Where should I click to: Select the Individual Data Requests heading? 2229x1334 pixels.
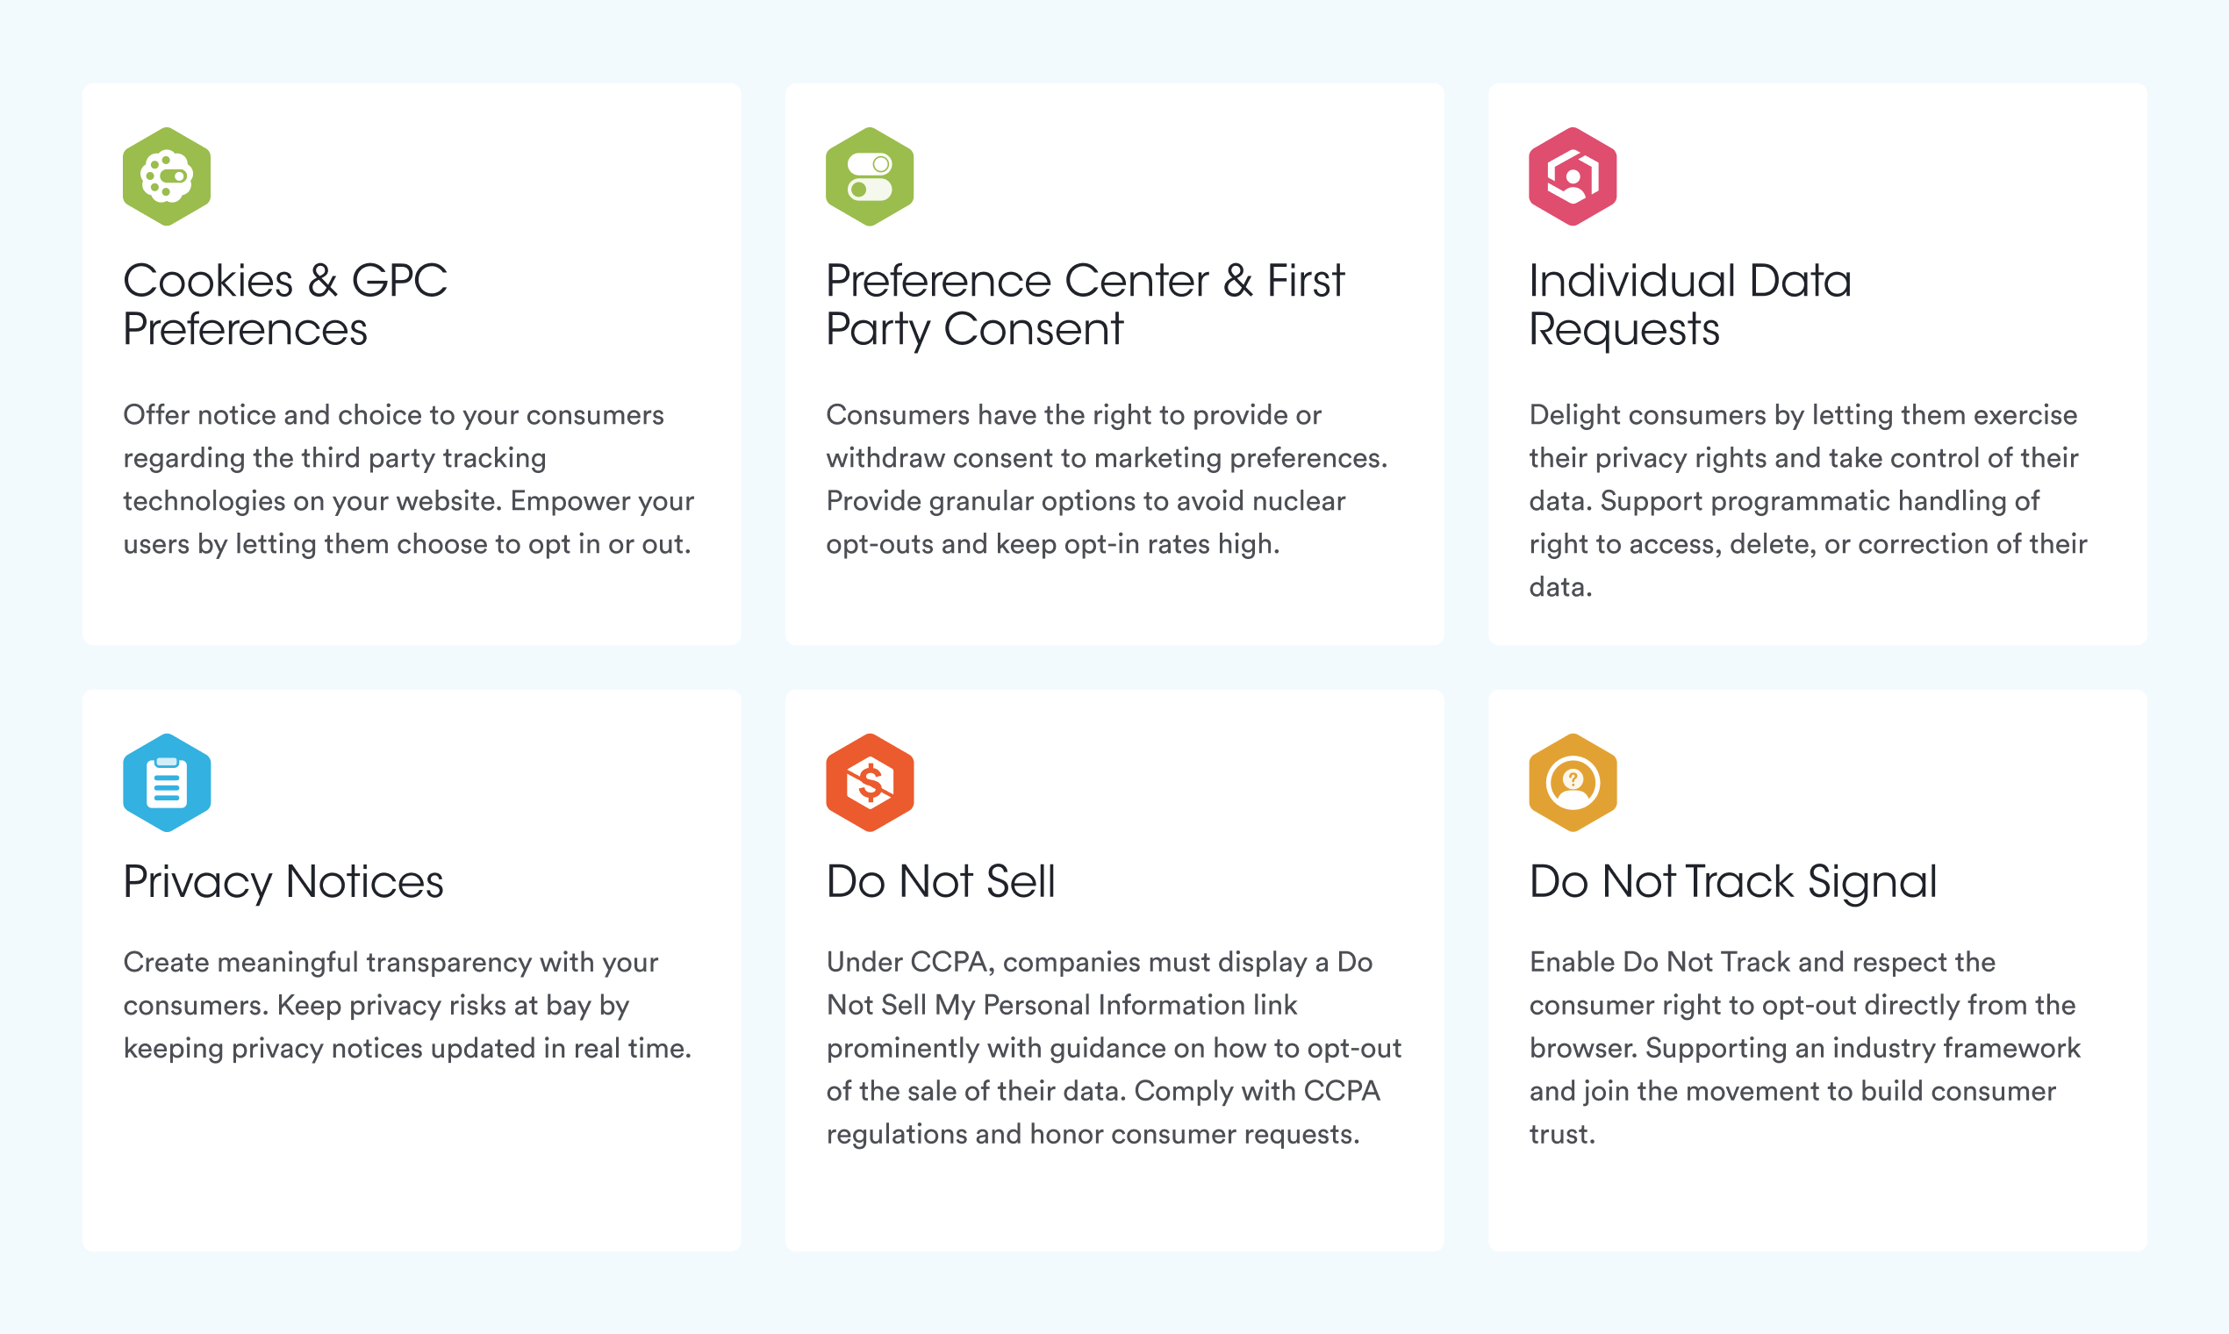click(x=1689, y=304)
